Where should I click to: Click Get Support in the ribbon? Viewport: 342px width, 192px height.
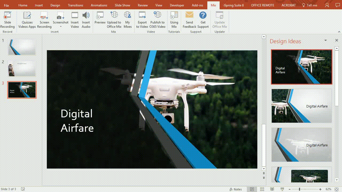point(203,19)
